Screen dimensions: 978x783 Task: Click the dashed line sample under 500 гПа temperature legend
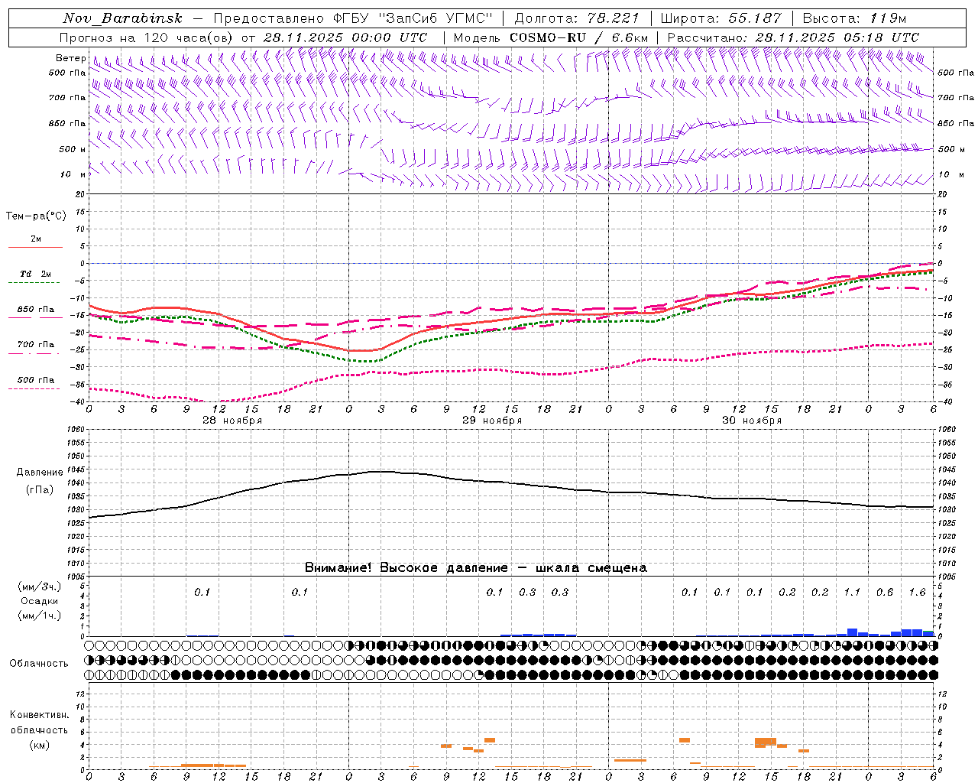34,388
